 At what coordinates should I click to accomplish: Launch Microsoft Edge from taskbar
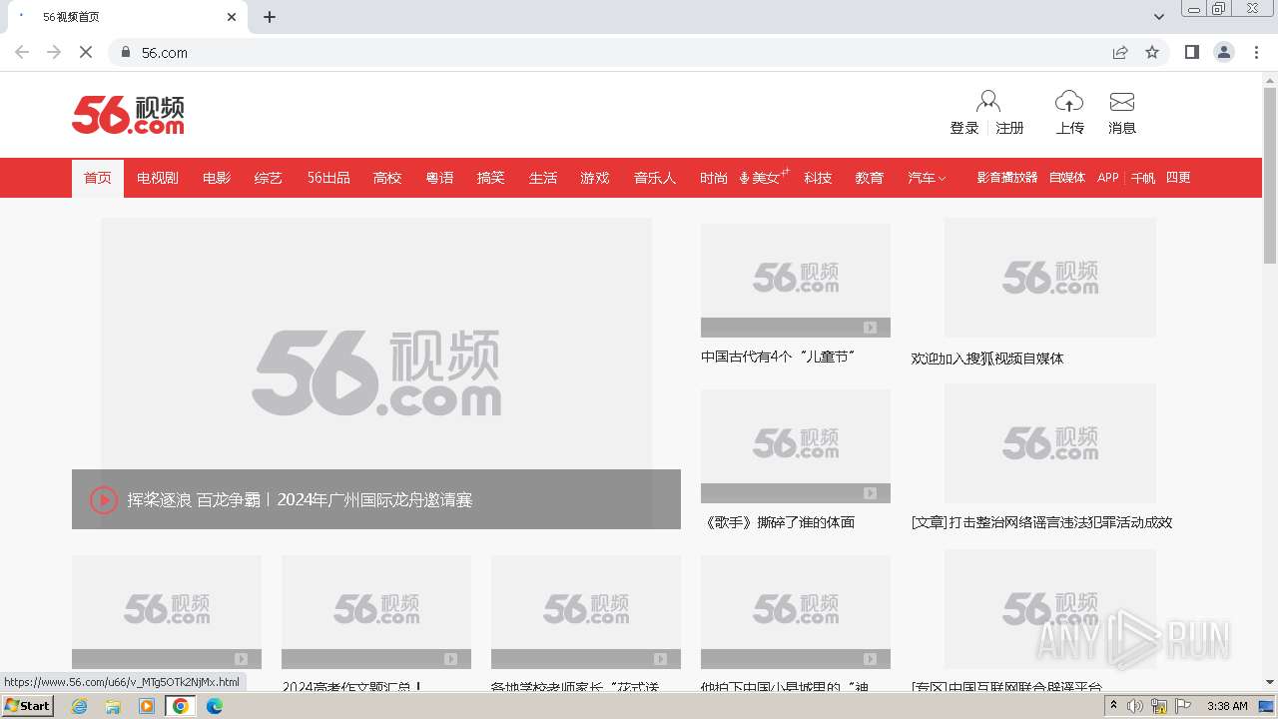click(x=215, y=706)
